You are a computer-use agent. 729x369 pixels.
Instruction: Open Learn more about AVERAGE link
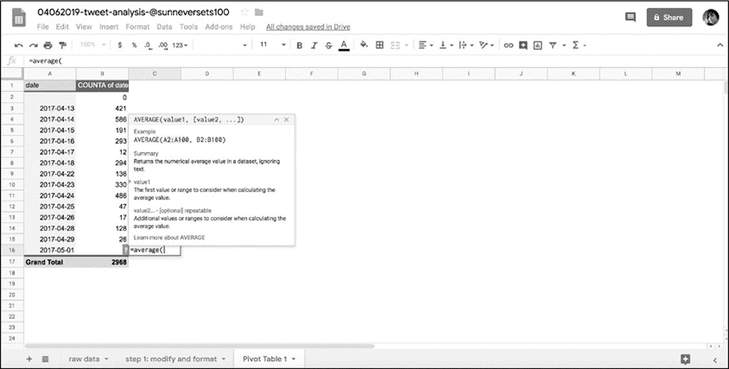click(169, 237)
